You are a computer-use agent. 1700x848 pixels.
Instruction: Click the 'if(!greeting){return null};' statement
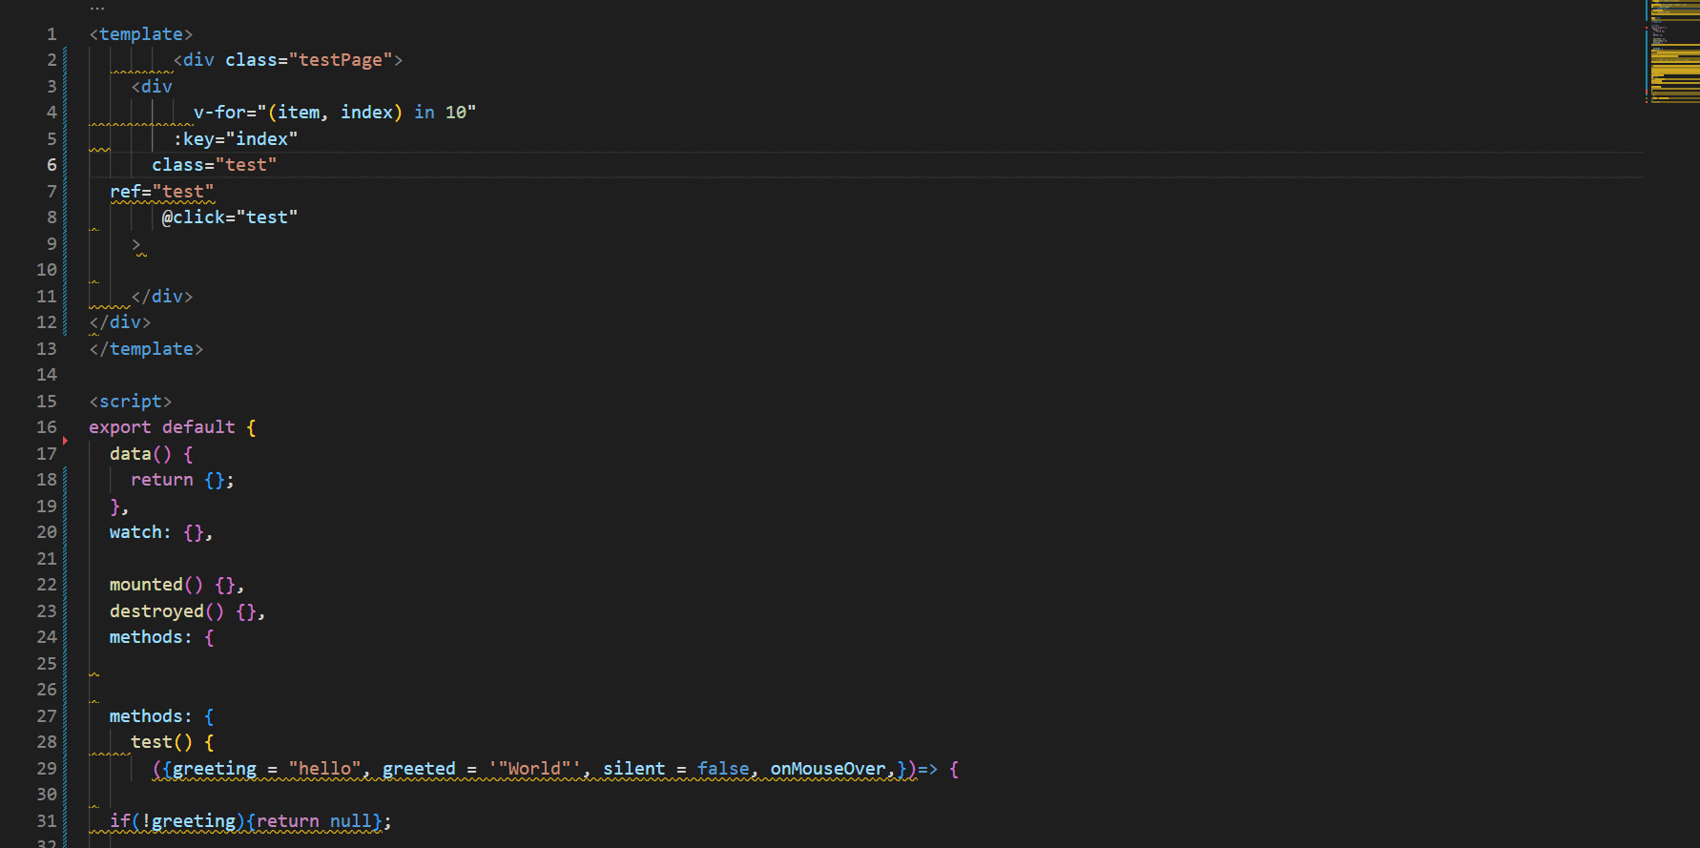(251, 821)
